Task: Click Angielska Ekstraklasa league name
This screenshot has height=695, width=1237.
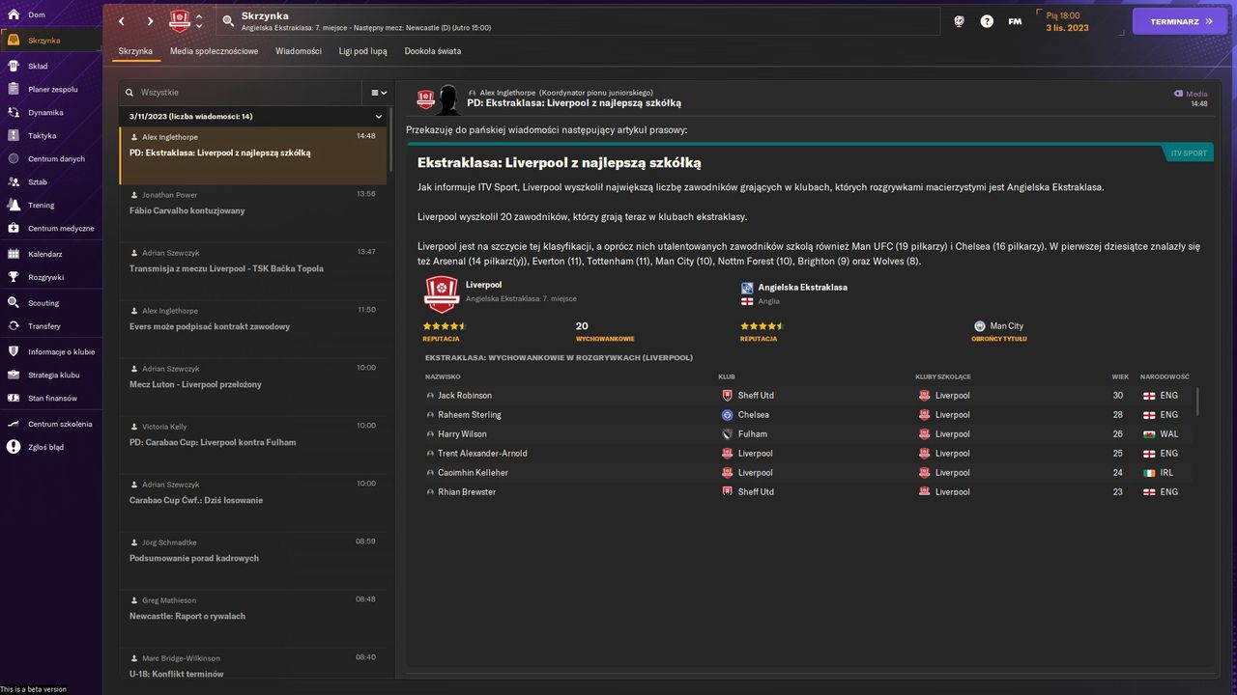Action: pos(802,287)
